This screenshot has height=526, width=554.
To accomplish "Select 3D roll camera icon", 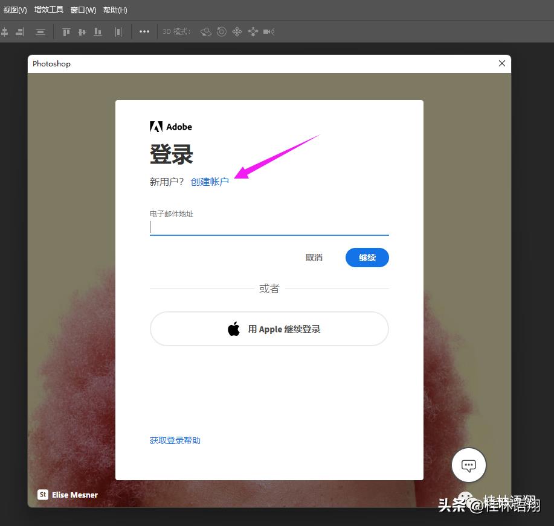I will [x=222, y=32].
